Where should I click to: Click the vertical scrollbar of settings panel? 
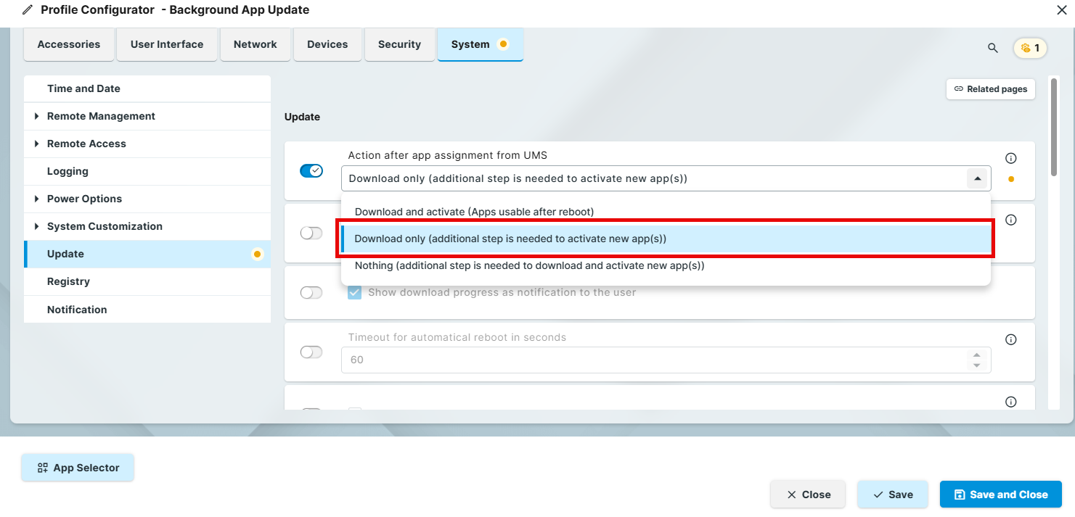click(x=1054, y=127)
